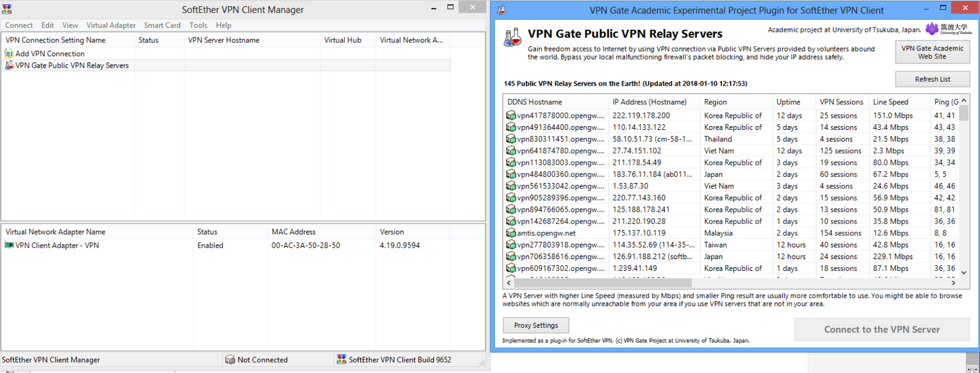Open the Virtual Adapter menu
The height and width of the screenshot is (373, 980).
(x=111, y=25)
